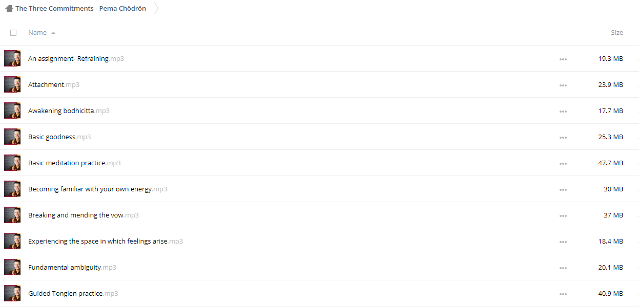Open more options for Awakening bodhicitta.mp3
This screenshot has width=639, height=307.
(563, 111)
